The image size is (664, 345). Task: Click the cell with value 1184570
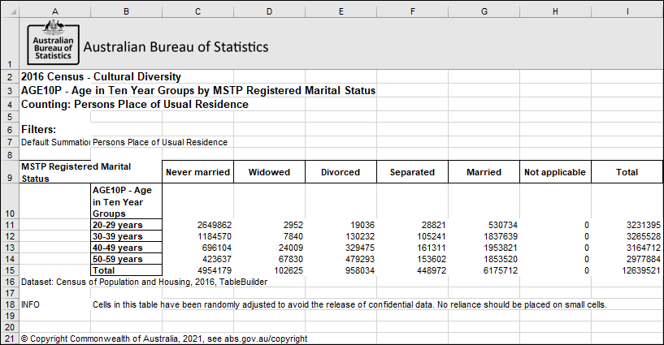tap(197, 236)
